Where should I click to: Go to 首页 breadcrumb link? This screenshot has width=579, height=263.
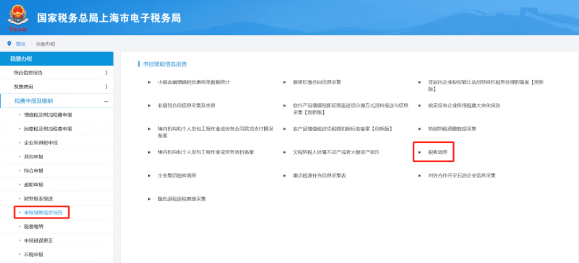click(21, 44)
